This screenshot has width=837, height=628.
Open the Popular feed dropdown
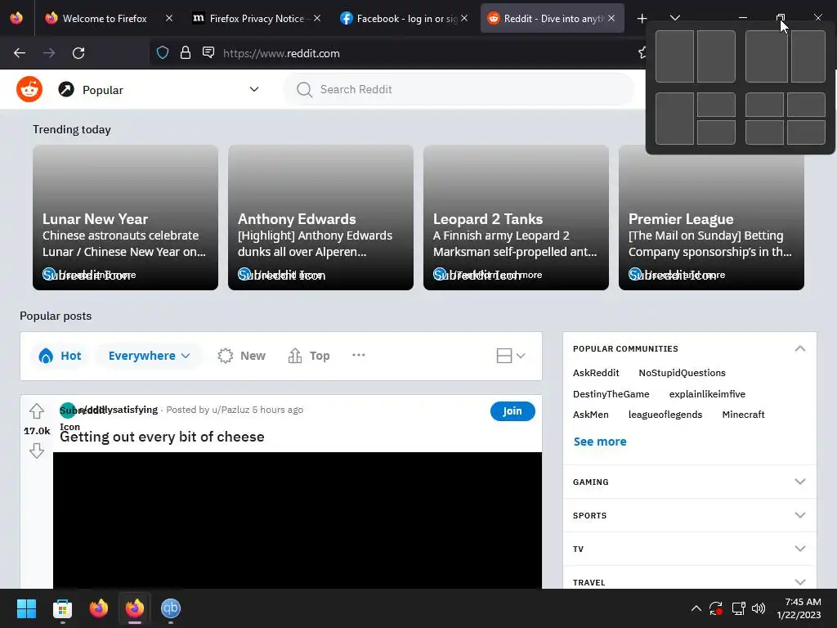[x=159, y=90]
